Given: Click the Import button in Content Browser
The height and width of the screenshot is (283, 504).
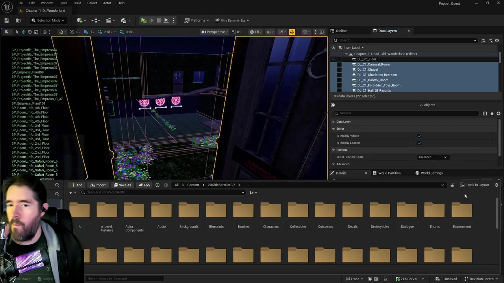Looking at the screenshot, I should pyautogui.click(x=98, y=185).
